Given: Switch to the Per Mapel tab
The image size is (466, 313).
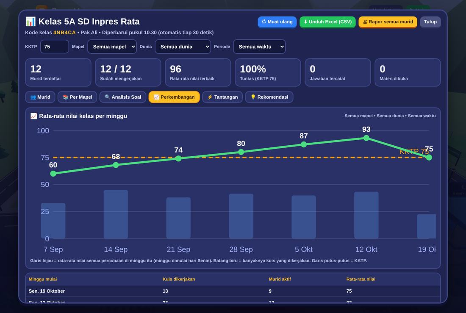Looking at the screenshot, I should click(77, 97).
